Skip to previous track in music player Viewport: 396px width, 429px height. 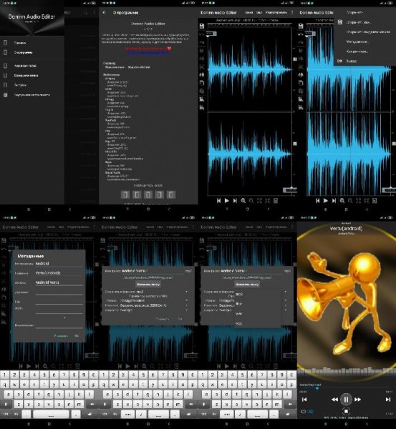coord(304,400)
